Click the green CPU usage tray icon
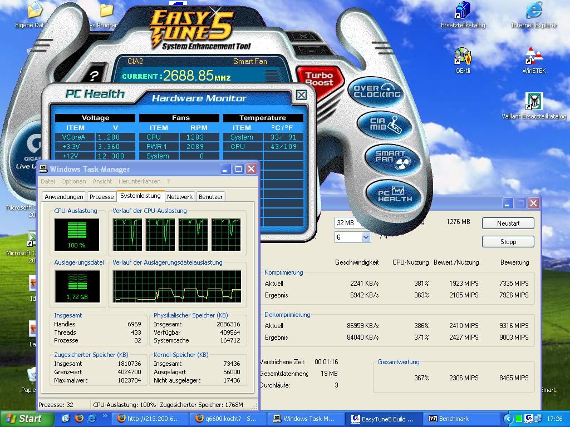 tap(519, 419)
